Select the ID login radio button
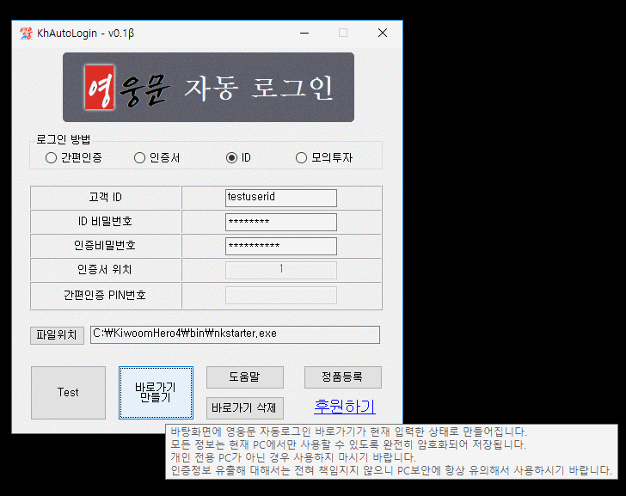 (231, 158)
